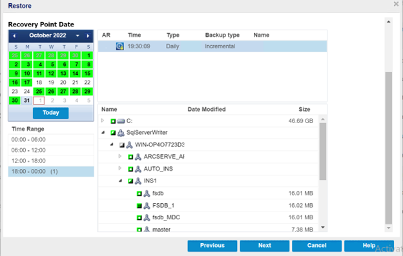Collapse the WIN-OP4O7723D3 node

click(112, 144)
